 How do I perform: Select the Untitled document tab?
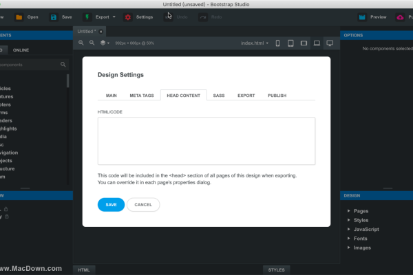(x=87, y=32)
